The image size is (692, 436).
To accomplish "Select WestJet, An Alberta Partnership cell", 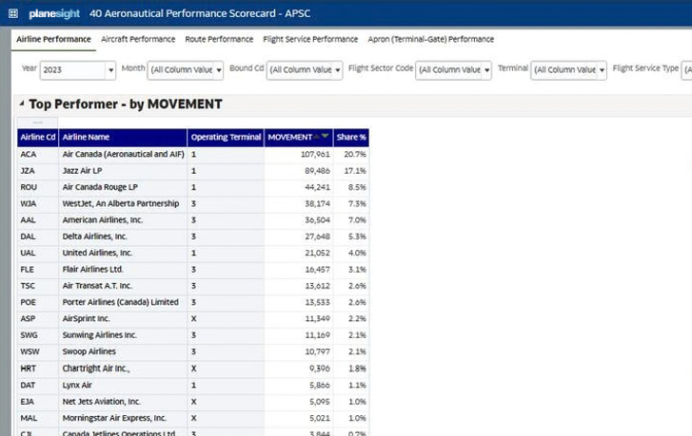I will click(x=123, y=203).
